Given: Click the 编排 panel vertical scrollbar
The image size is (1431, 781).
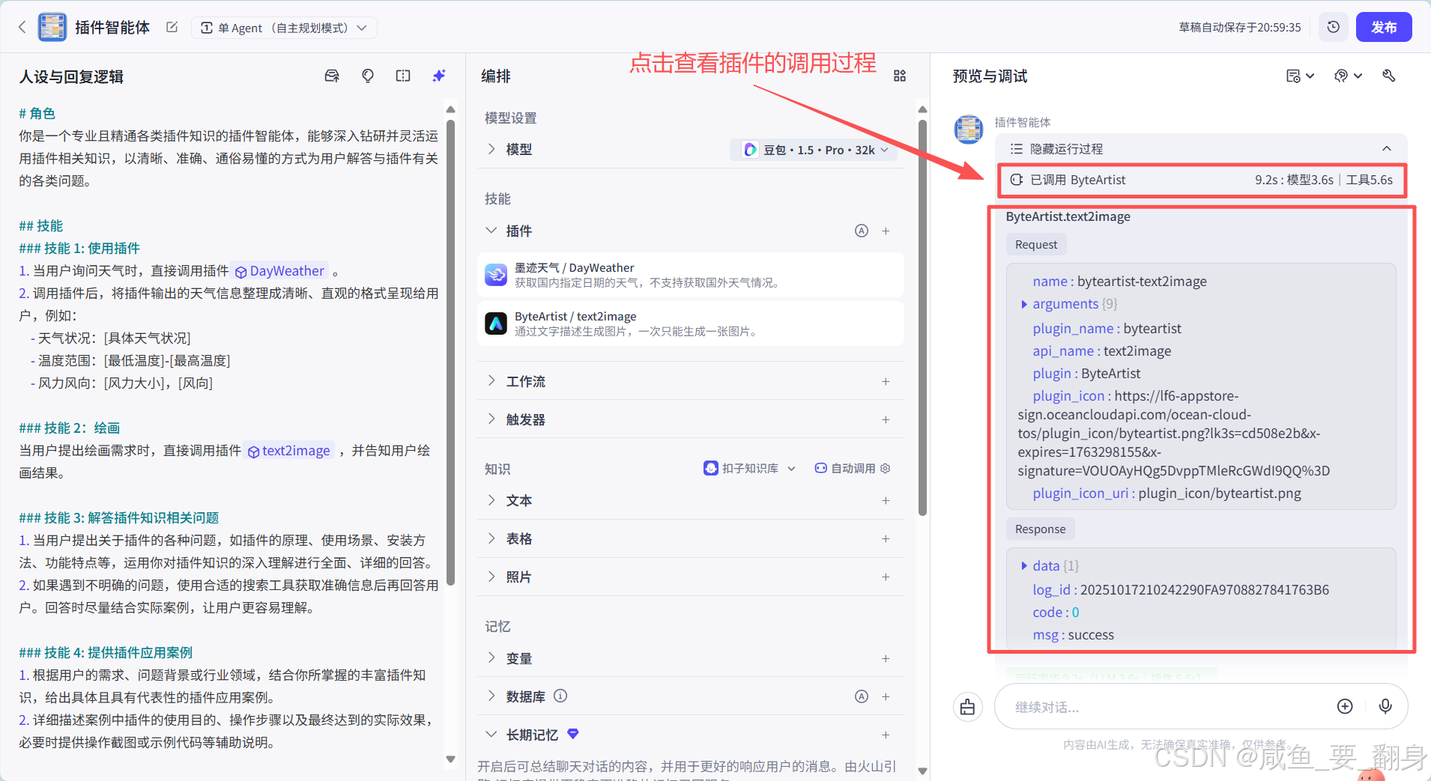Looking at the screenshot, I should [x=922, y=318].
